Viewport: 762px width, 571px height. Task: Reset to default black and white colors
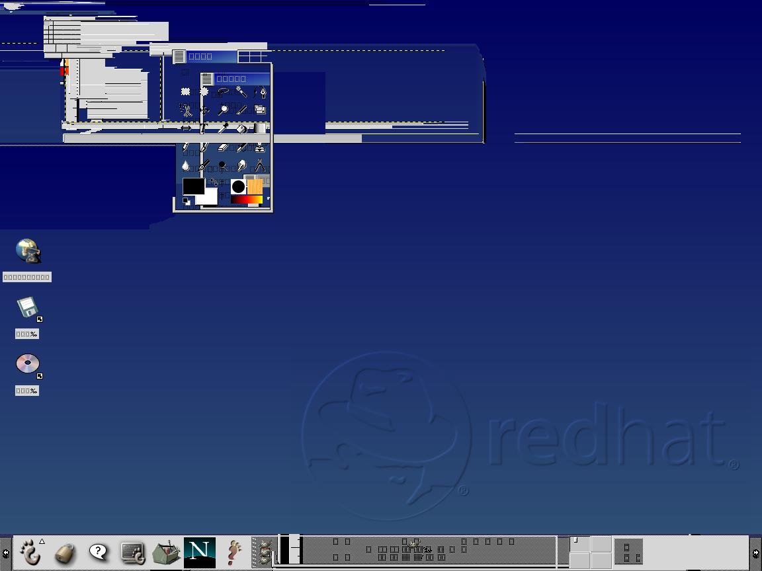click(186, 201)
